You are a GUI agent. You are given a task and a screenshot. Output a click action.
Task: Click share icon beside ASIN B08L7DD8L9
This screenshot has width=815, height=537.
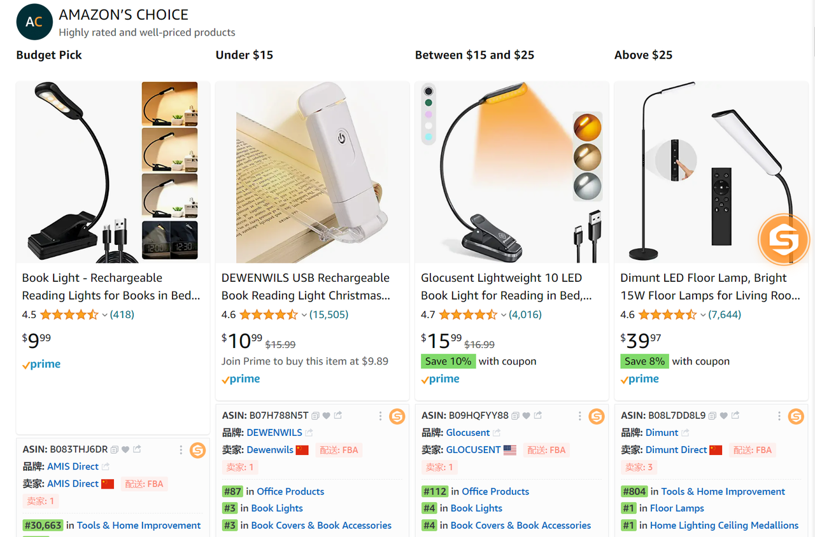(x=735, y=415)
